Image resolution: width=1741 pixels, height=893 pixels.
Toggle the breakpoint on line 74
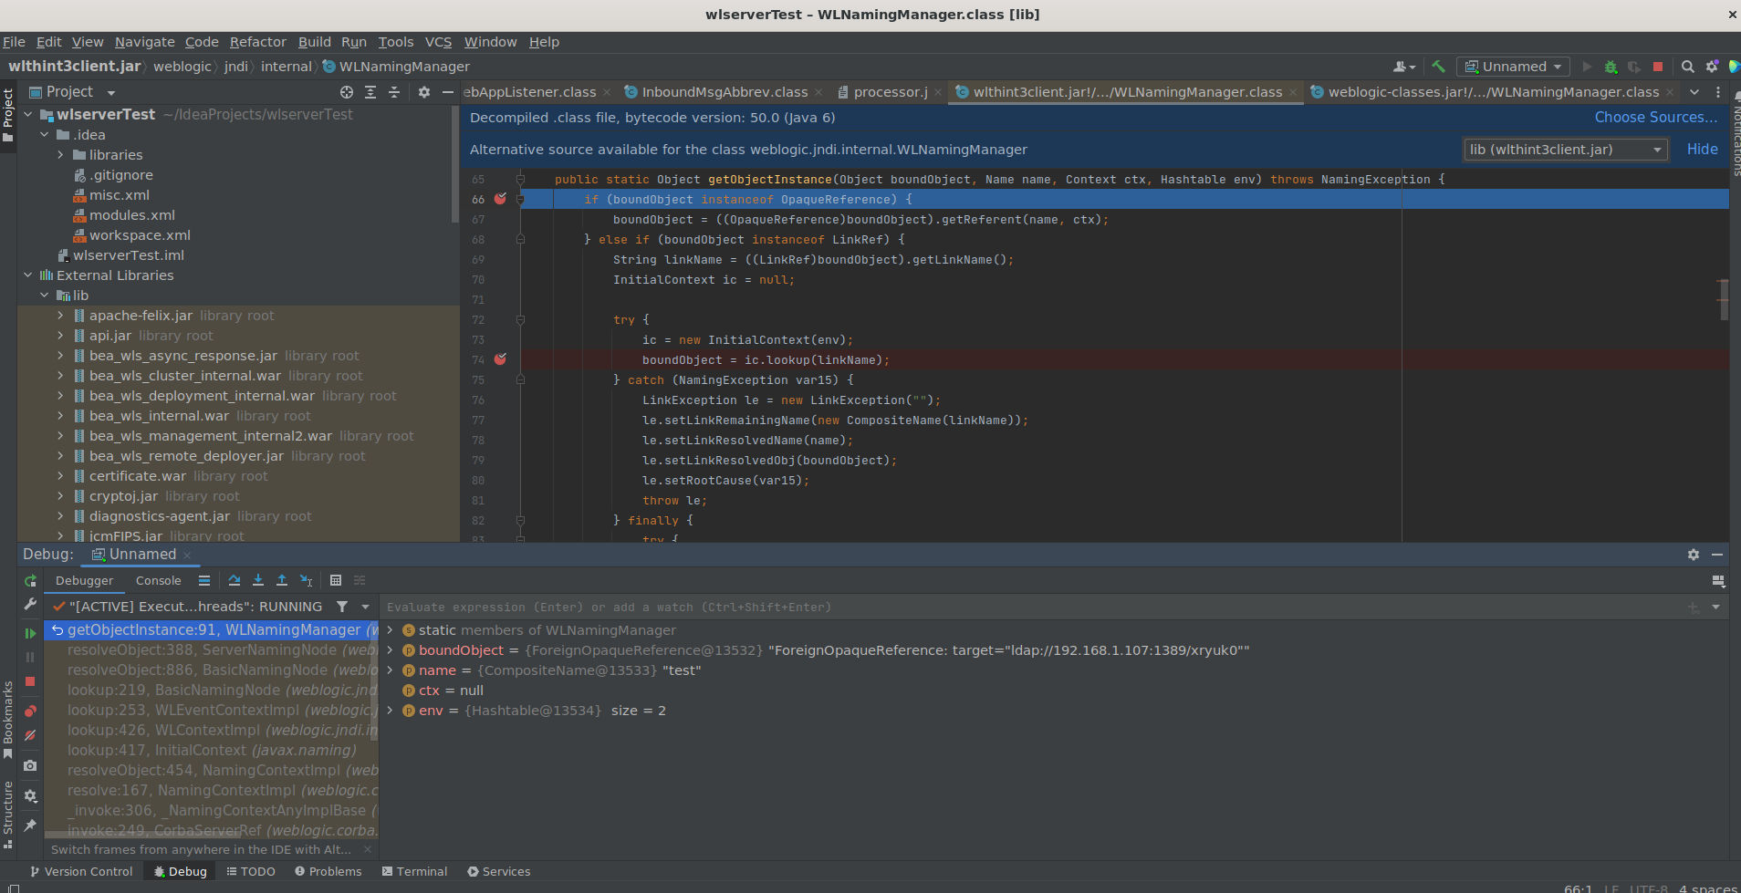(x=500, y=359)
